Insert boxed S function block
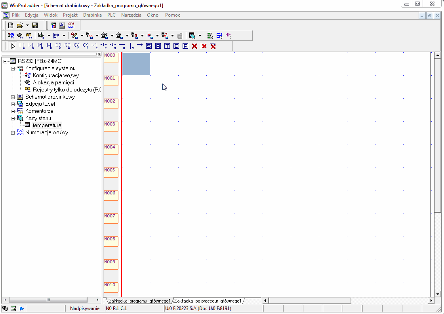The width and height of the screenshot is (444, 314). 149,46
